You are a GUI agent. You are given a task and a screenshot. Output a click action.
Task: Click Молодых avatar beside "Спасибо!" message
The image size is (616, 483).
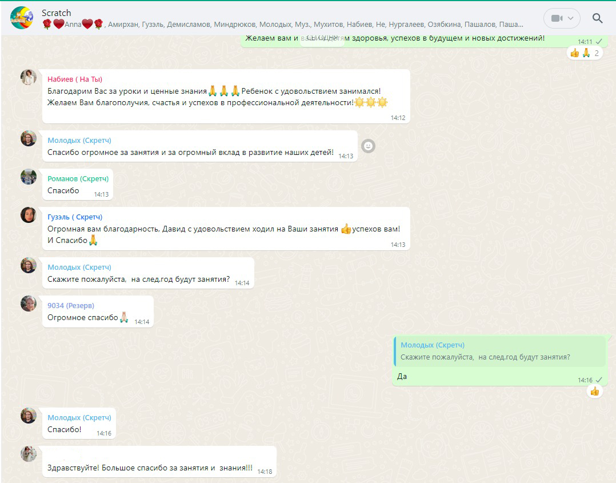29,416
